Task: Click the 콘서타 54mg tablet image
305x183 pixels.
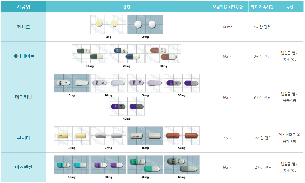Action: click(182, 136)
